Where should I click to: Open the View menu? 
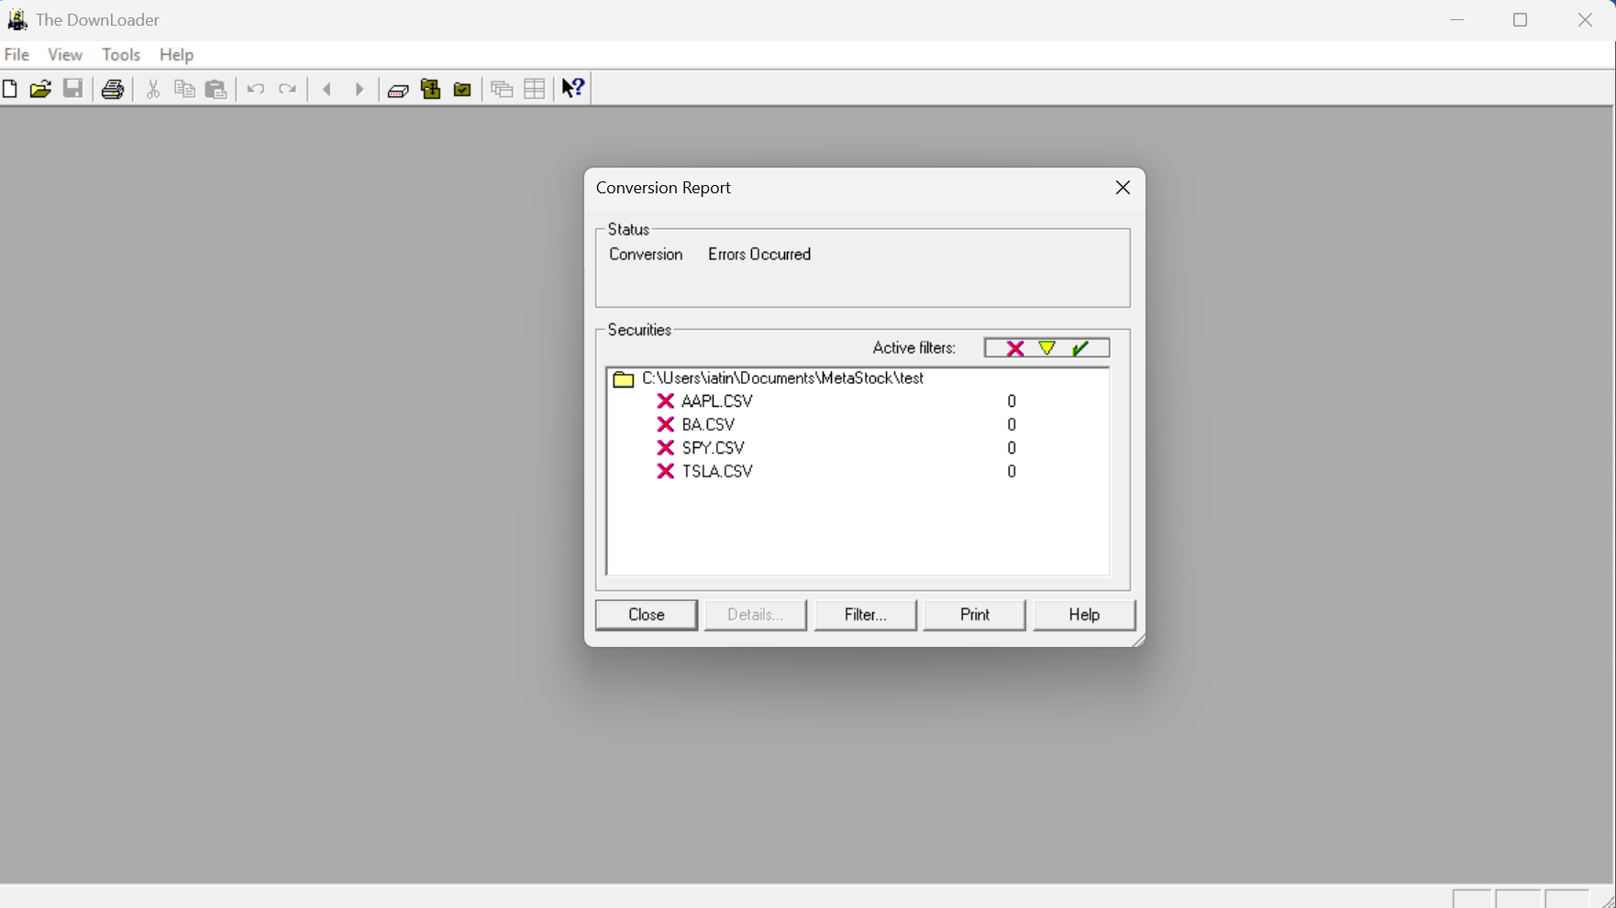pyautogui.click(x=65, y=55)
